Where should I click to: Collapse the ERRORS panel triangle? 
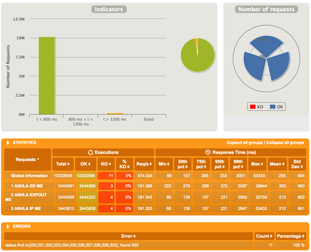pos(8,226)
